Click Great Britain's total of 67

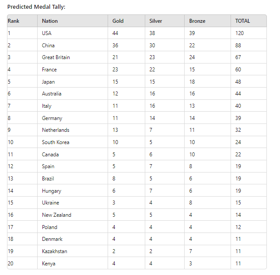(x=238, y=57)
